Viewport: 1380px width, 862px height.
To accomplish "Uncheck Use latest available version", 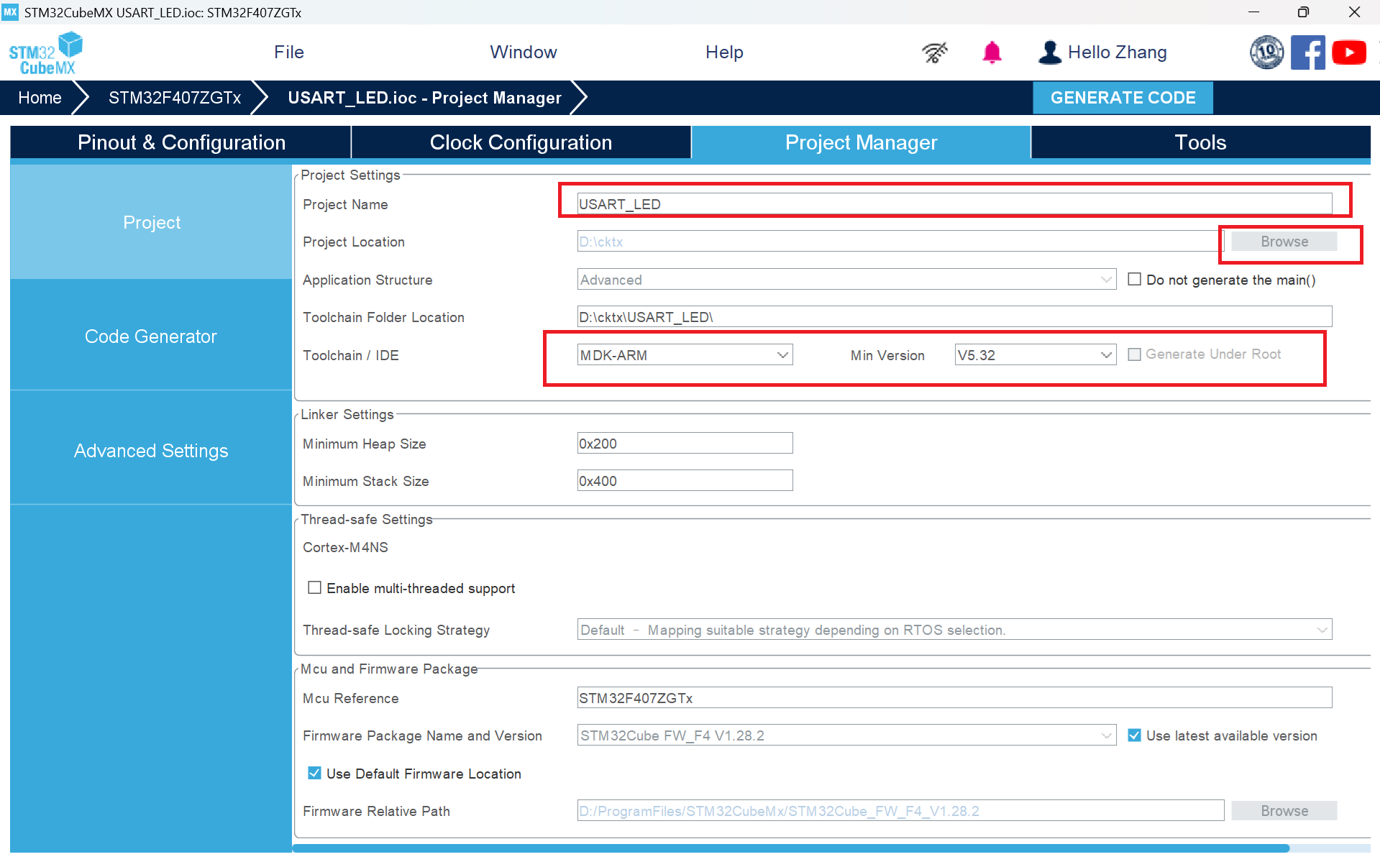I will [1134, 735].
